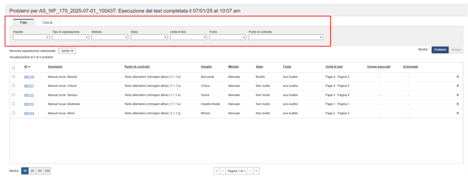Expand details arrow for issue 893112 row
This screenshot has height=183, width=468.
[458, 95]
